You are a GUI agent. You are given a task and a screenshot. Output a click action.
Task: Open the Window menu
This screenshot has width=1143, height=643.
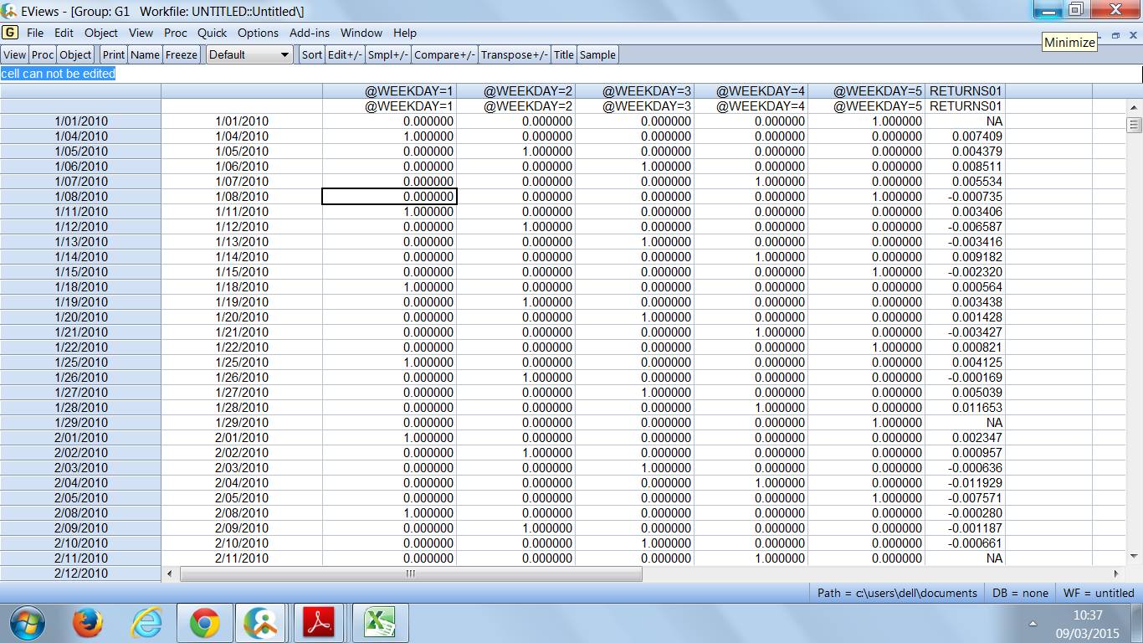(x=361, y=33)
